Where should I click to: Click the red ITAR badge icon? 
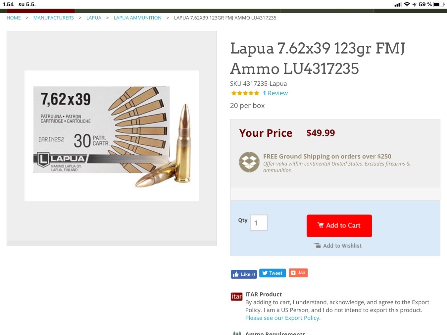236,296
